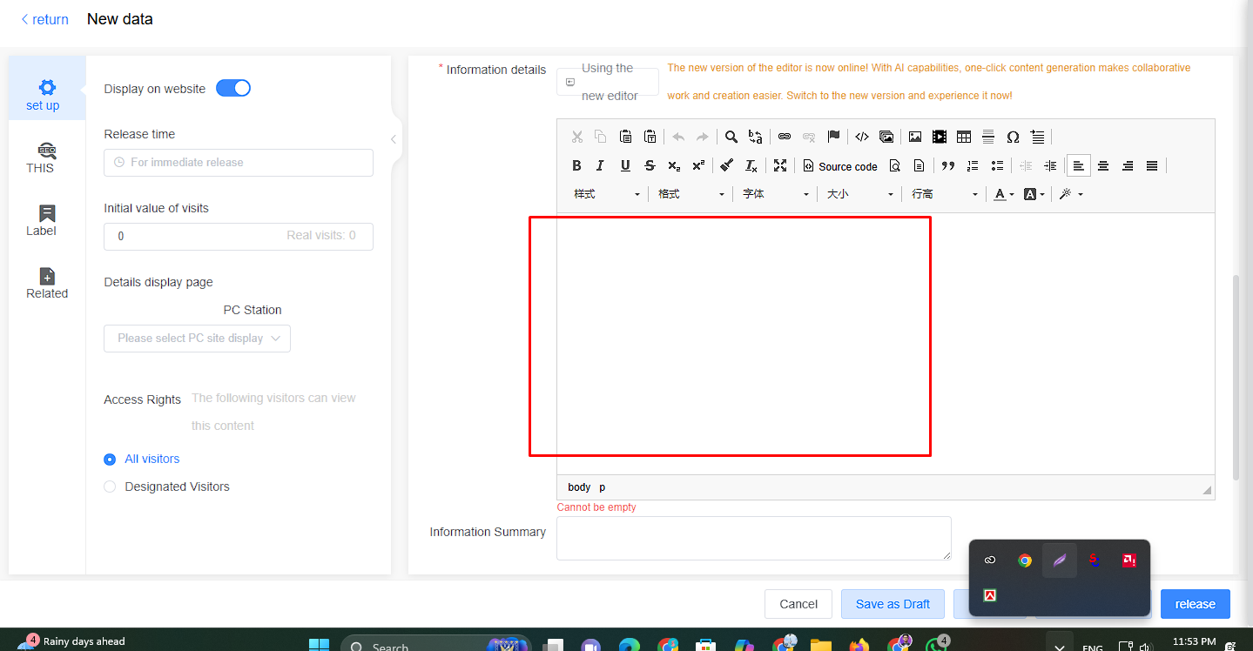Insert an image in the editor
1253x651 pixels.
click(915, 137)
